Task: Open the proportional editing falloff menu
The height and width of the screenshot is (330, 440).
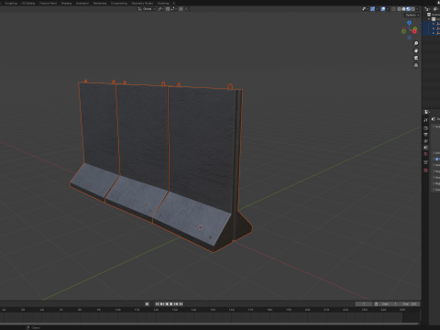Action: (x=187, y=9)
